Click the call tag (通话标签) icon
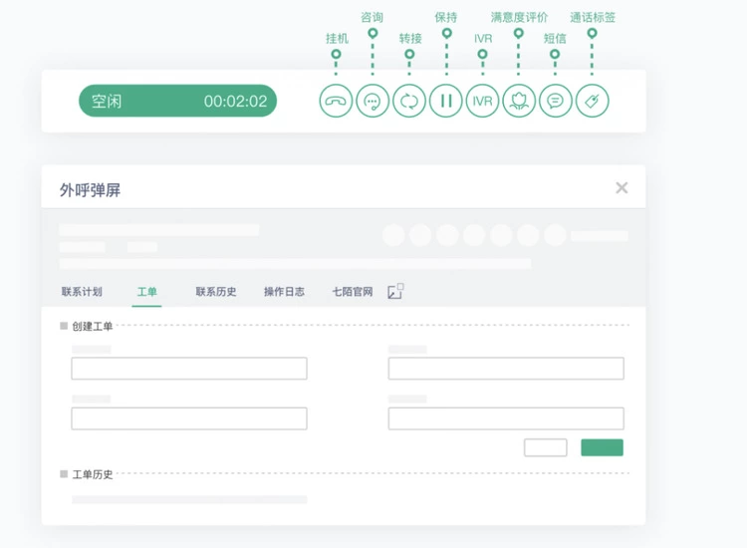The width and height of the screenshot is (747, 548). (x=593, y=101)
